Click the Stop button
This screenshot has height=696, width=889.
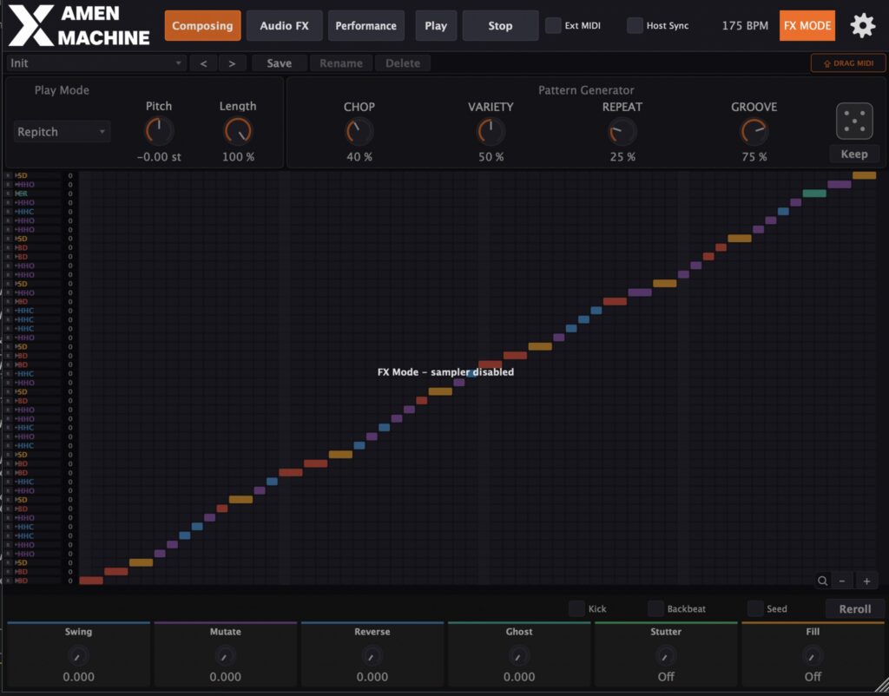click(x=500, y=25)
